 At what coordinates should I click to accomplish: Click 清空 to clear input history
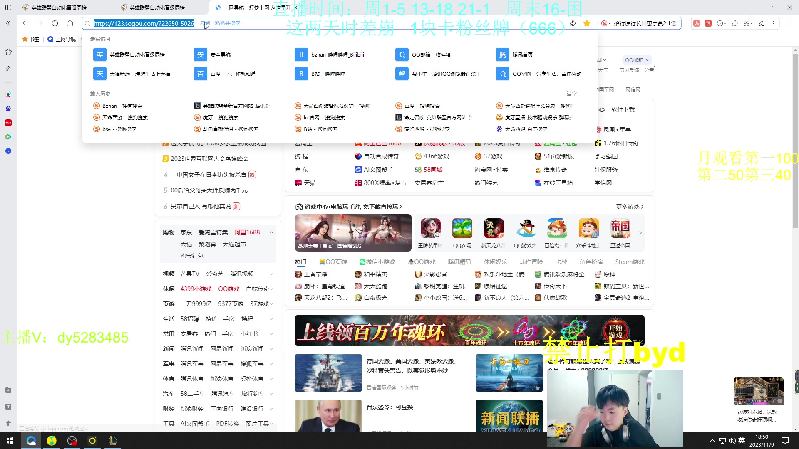tap(571, 94)
